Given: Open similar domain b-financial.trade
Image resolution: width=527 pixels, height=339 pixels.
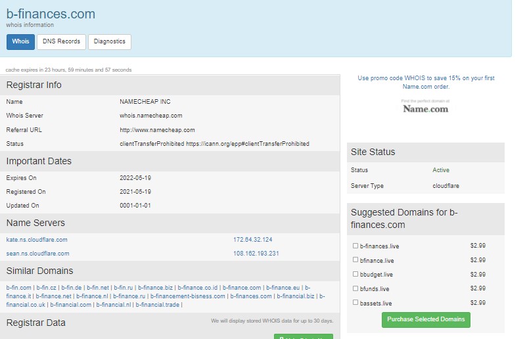Looking at the screenshot, I should pyautogui.click(x=157, y=305).
